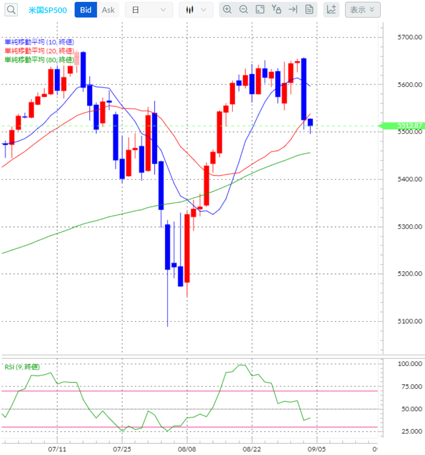Viewport: 425px width, 455px height.
Task: Click the RSI 50.000 axis label
Action: (411, 409)
